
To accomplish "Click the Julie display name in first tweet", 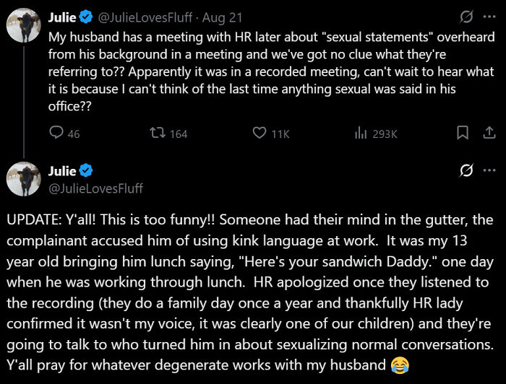I will click(x=62, y=17).
